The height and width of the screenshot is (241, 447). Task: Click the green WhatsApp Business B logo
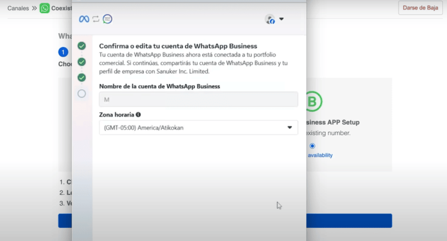314,102
